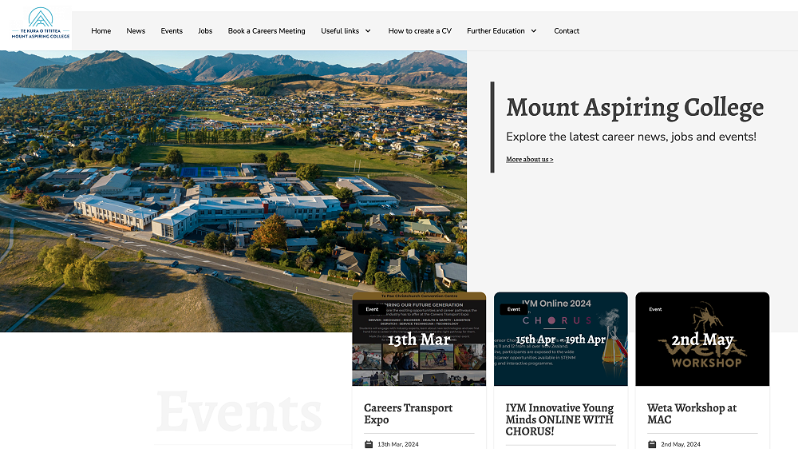This screenshot has width=798, height=449.
Task: Go to the Contact page
Action: click(567, 31)
